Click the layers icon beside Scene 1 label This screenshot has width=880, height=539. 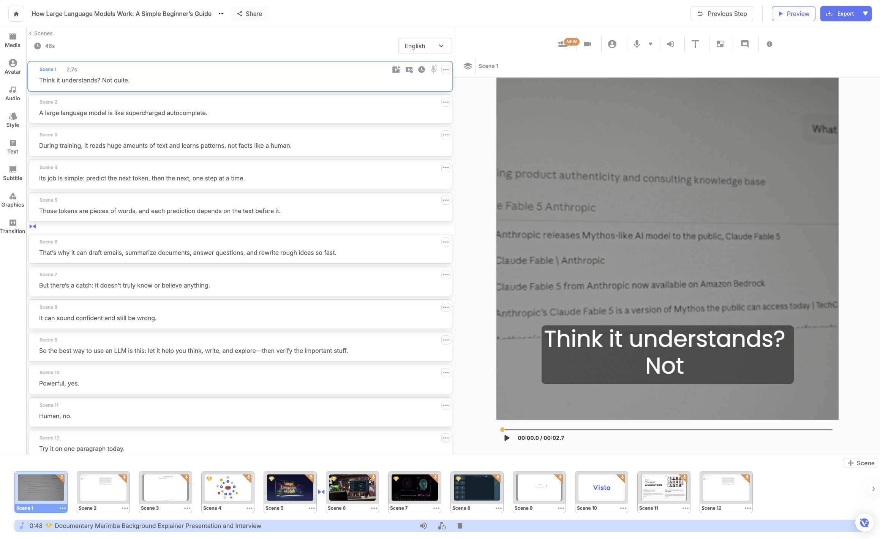click(468, 66)
